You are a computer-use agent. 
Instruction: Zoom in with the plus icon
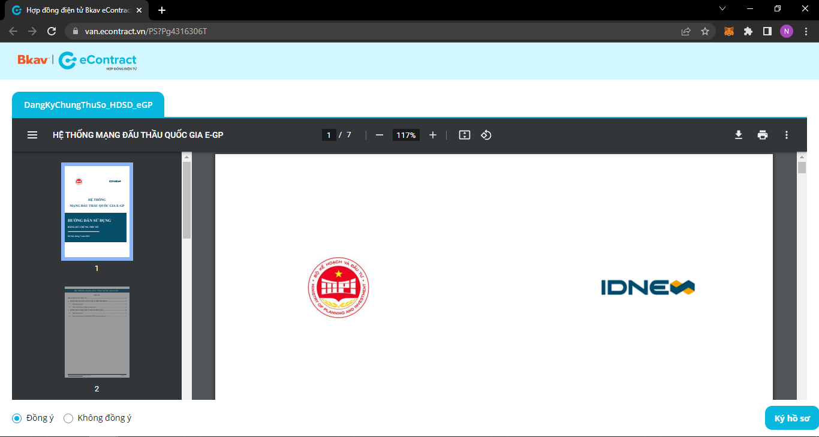pyautogui.click(x=433, y=135)
